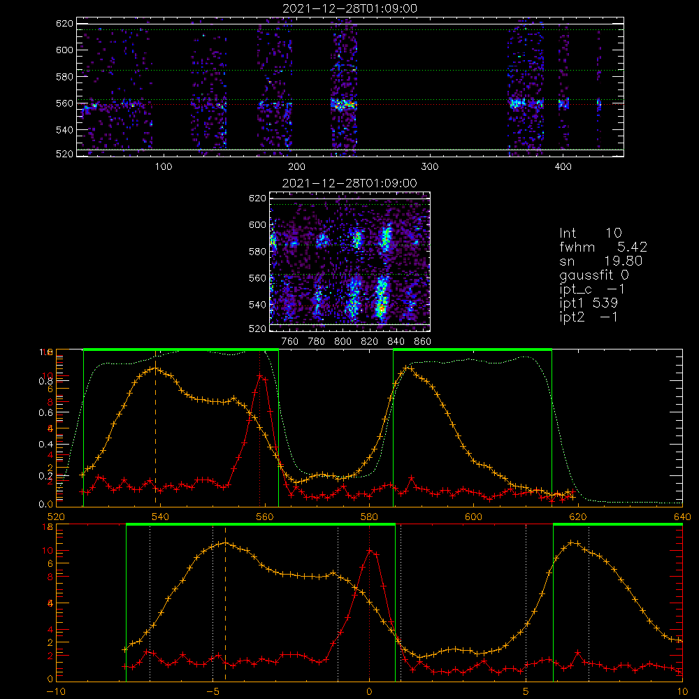699x699 pixels.
Task: Click the 'ipt1 539' parameter line
Action: click(x=589, y=303)
